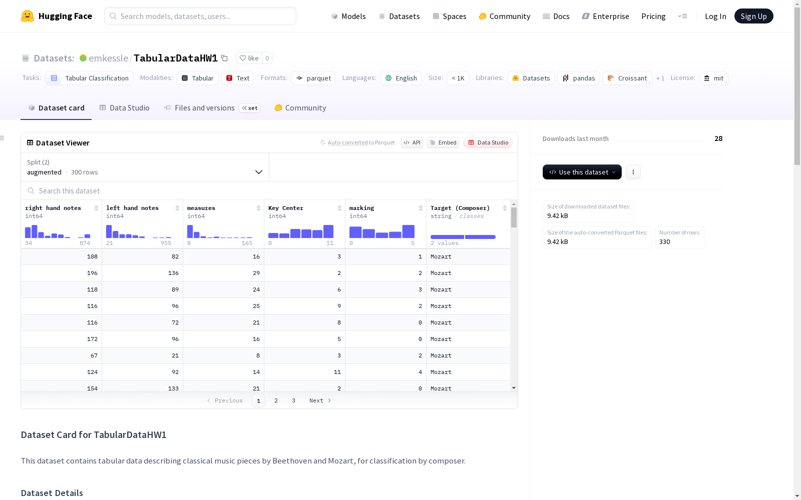801x500 pixels.
Task: Show additional libraries with +1
Action: 660,78
